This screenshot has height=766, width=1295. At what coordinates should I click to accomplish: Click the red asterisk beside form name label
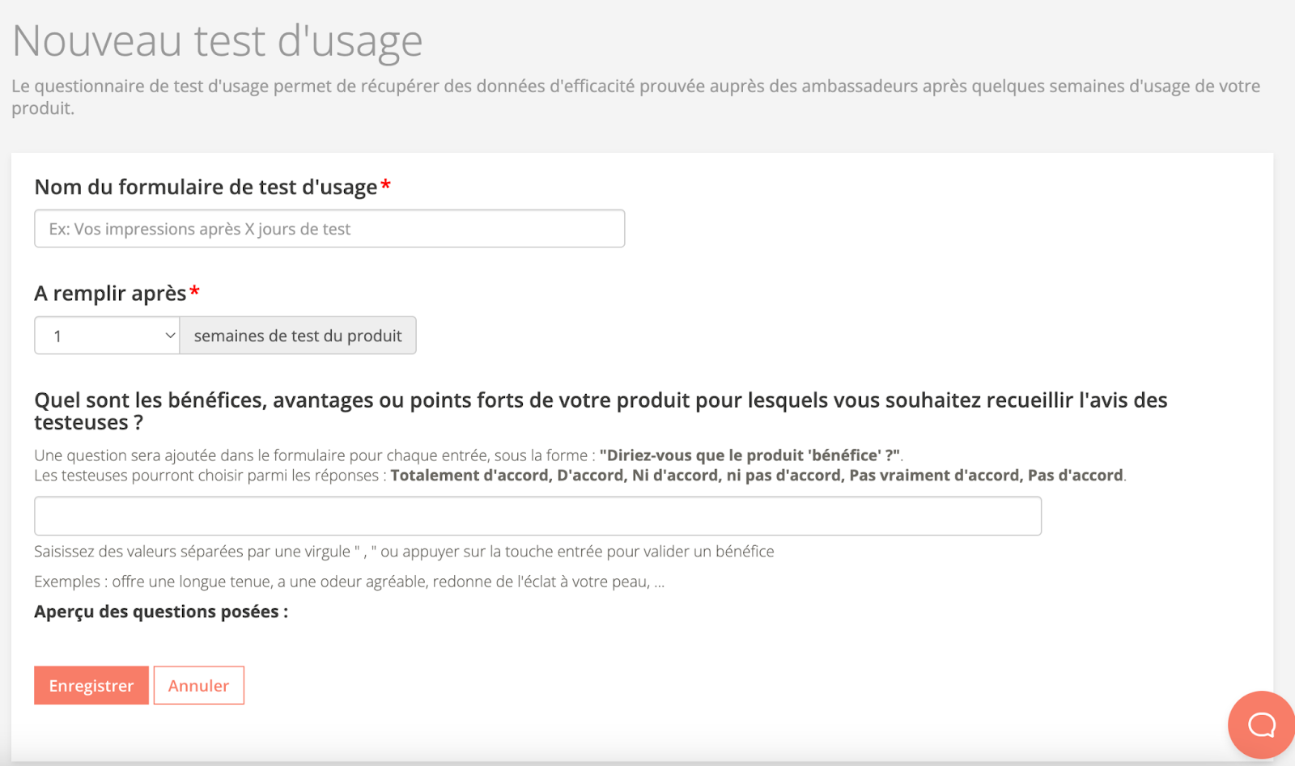(386, 186)
